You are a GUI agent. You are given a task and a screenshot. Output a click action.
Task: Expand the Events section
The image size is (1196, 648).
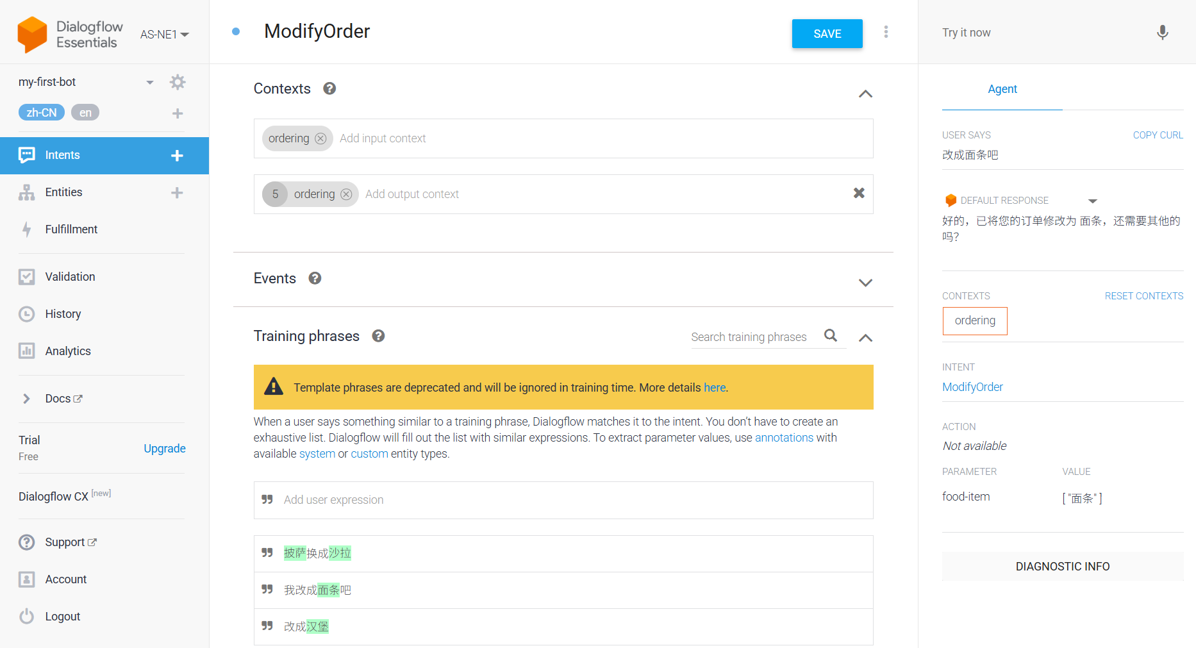point(865,283)
